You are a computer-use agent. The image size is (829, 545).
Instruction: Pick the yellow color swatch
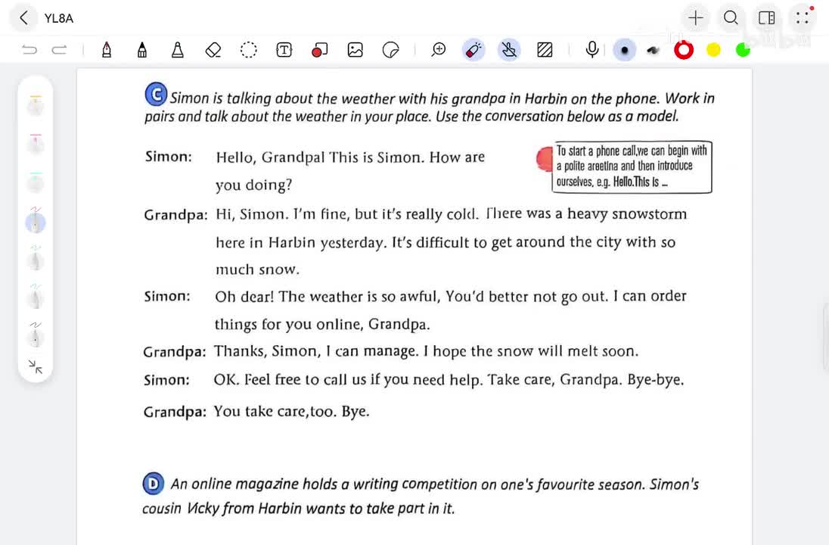click(x=713, y=50)
